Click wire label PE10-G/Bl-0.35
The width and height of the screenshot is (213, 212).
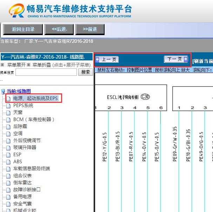[x=188, y=145]
